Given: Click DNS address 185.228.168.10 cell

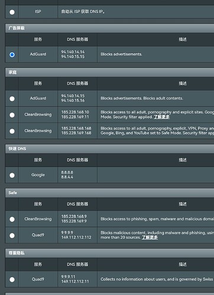Looking at the screenshot, I should (x=77, y=114).
